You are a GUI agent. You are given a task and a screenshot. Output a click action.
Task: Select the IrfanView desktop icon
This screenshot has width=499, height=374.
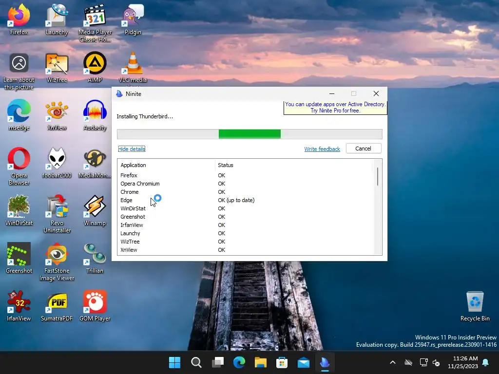19,306
